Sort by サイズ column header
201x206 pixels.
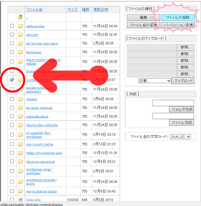click(73, 10)
